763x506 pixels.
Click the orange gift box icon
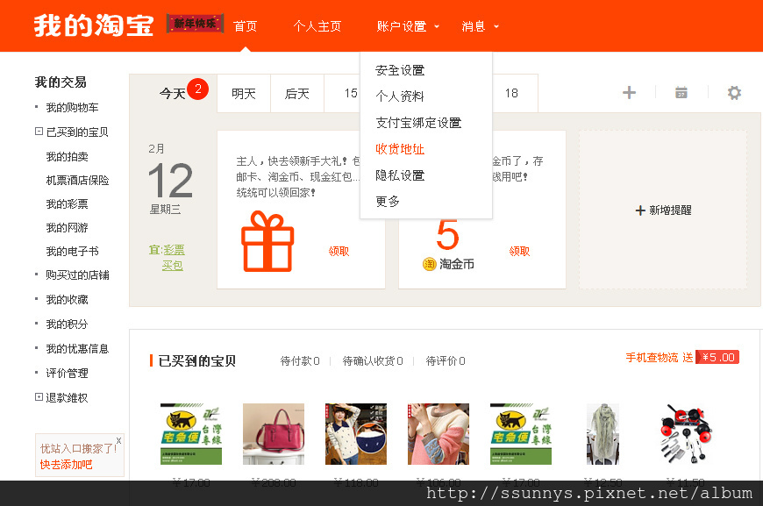click(267, 241)
